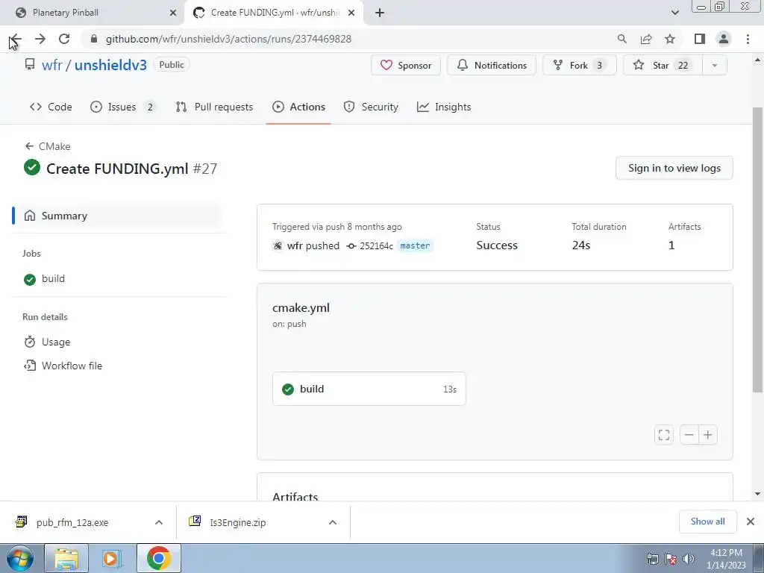Close the Planetary Pinball tab

point(173,13)
